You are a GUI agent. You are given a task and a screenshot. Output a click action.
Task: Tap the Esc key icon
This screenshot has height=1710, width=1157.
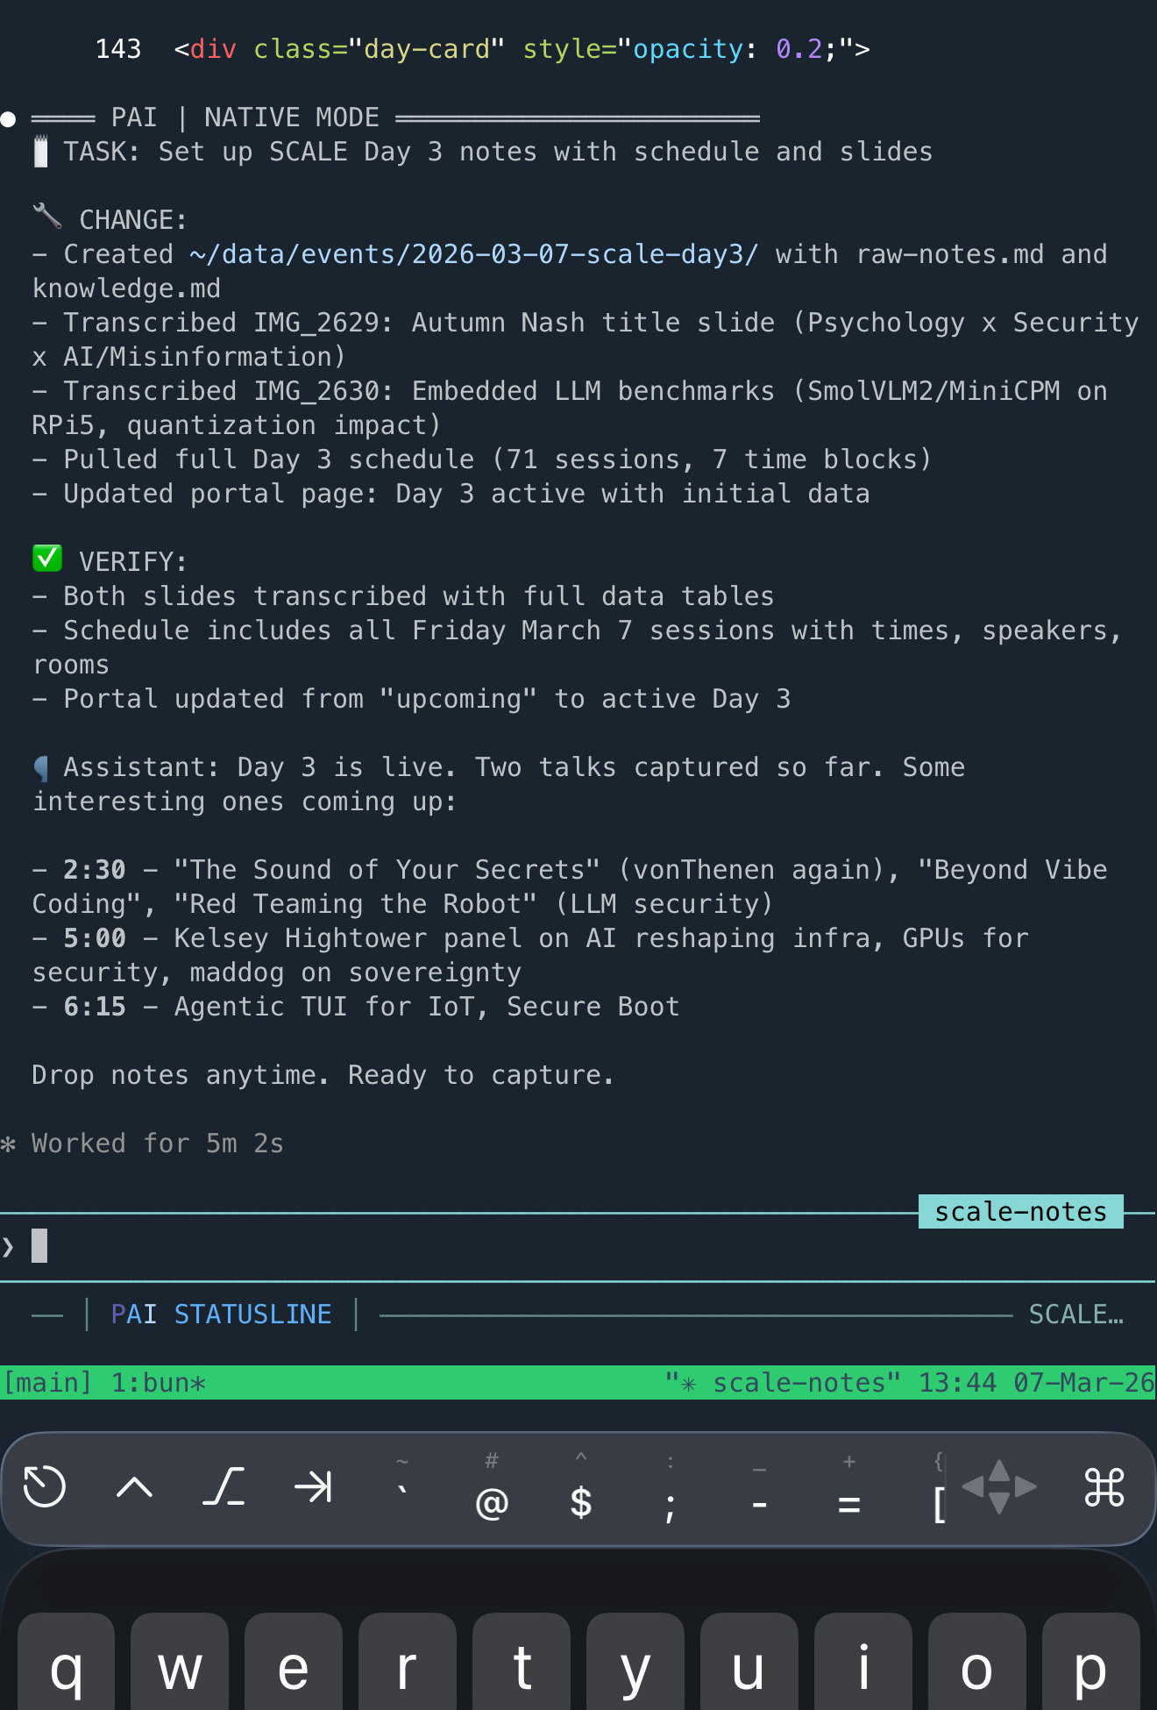click(x=224, y=1487)
